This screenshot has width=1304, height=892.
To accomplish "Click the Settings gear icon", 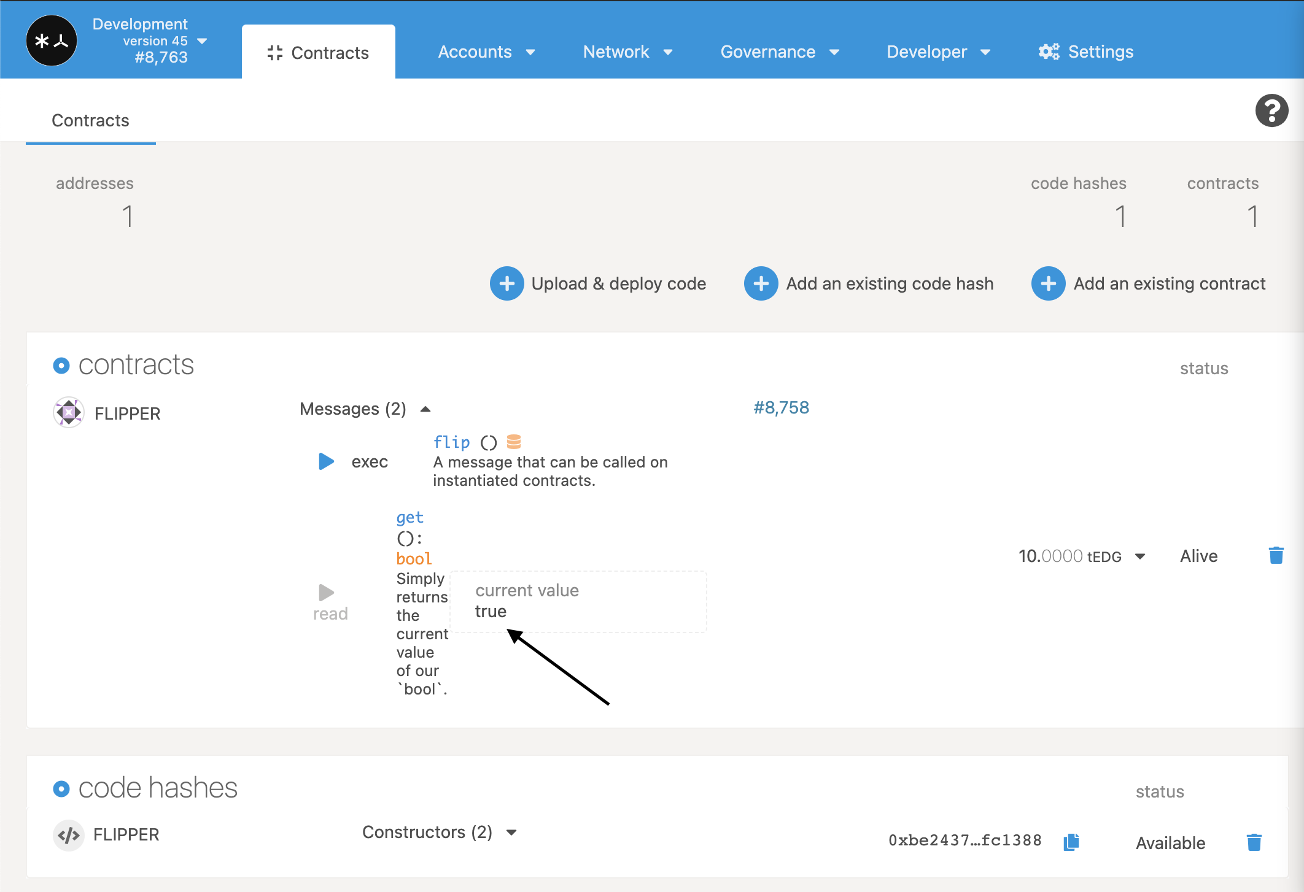I will [x=1049, y=52].
